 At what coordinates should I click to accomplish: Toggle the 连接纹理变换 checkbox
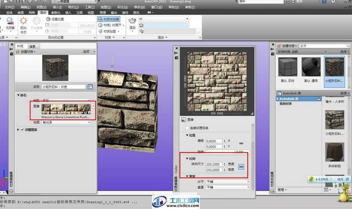187,128
